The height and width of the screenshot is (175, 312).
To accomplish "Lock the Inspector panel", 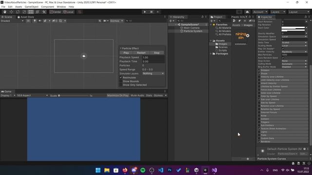I will 306,17.
